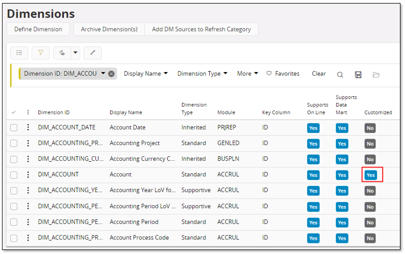Image resolution: width=405 pixels, height=254 pixels.
Task: Sort by Dimension Type column header
Action: coord(194,109)
